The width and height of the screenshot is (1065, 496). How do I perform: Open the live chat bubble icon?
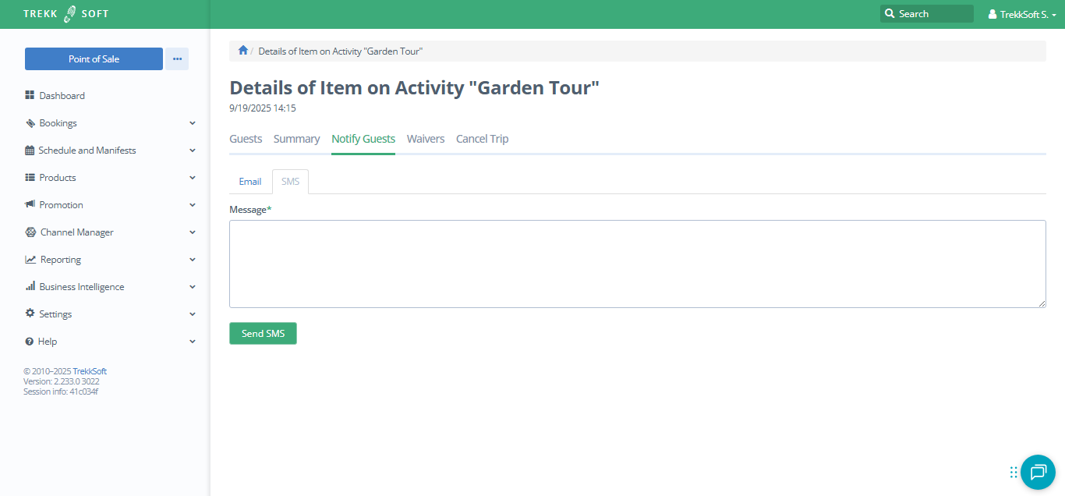(1038, 472)
